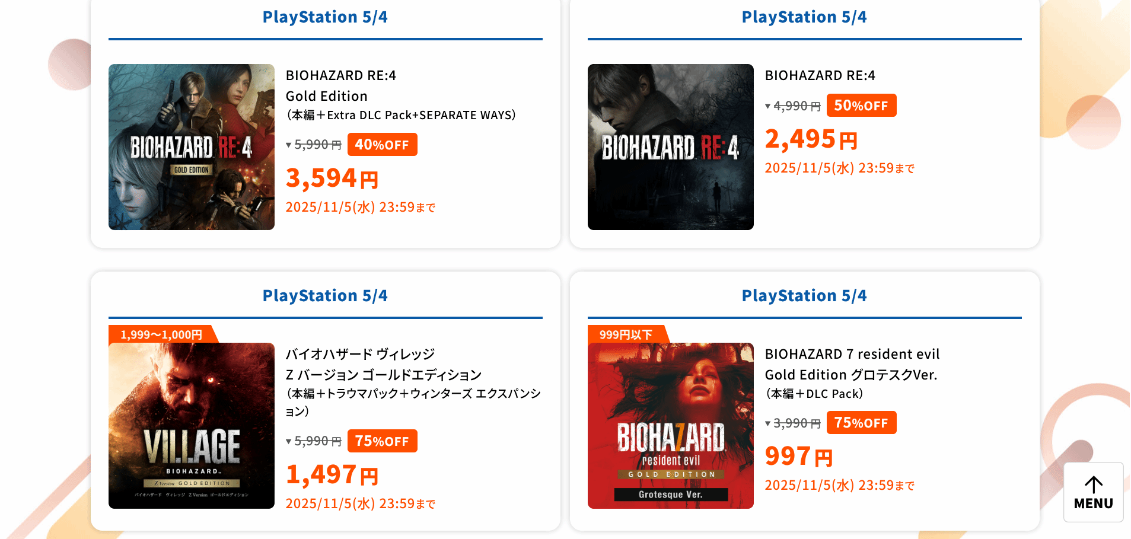1131x539 pixels.
Task: Open BIOHAZARD RE:4 Gold Edition cover image
Action: tap(191, 147)
